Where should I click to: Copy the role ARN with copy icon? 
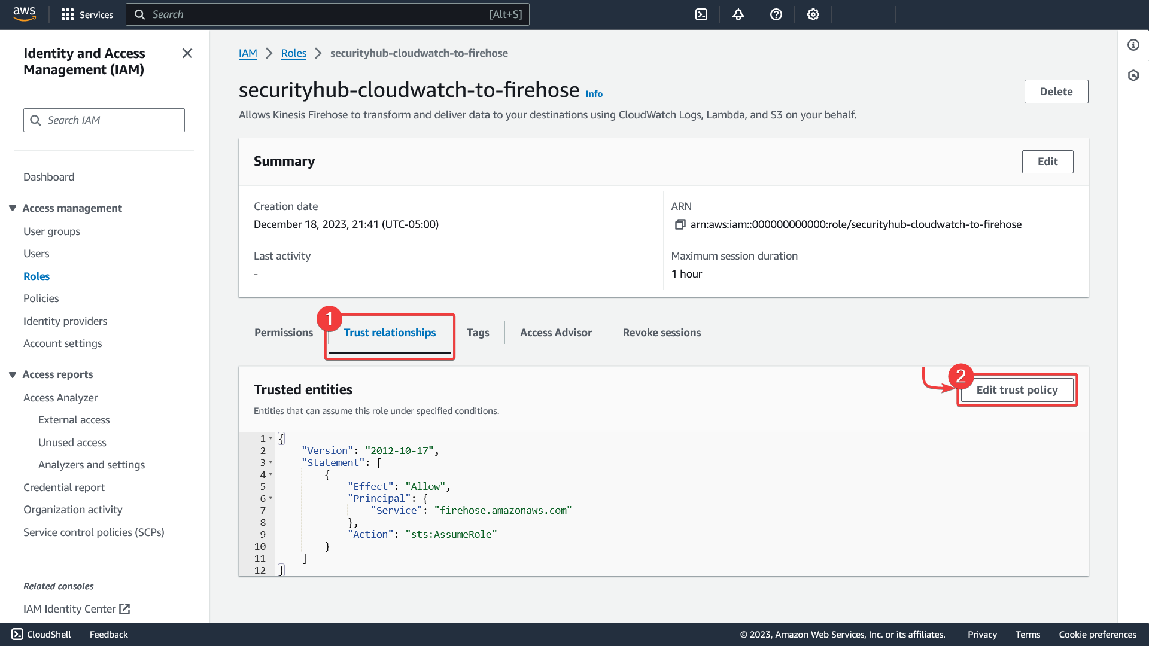[680, 224]
